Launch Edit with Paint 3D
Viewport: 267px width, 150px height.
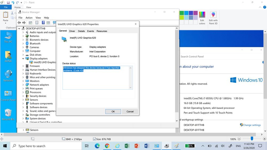tap(213, 18)
